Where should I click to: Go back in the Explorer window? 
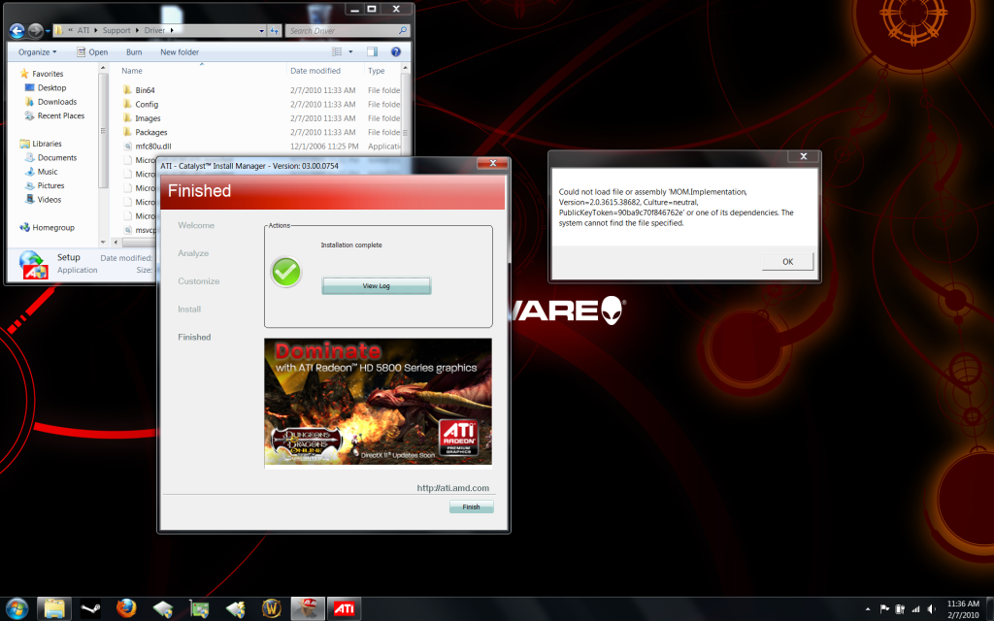tap(17, 30)
